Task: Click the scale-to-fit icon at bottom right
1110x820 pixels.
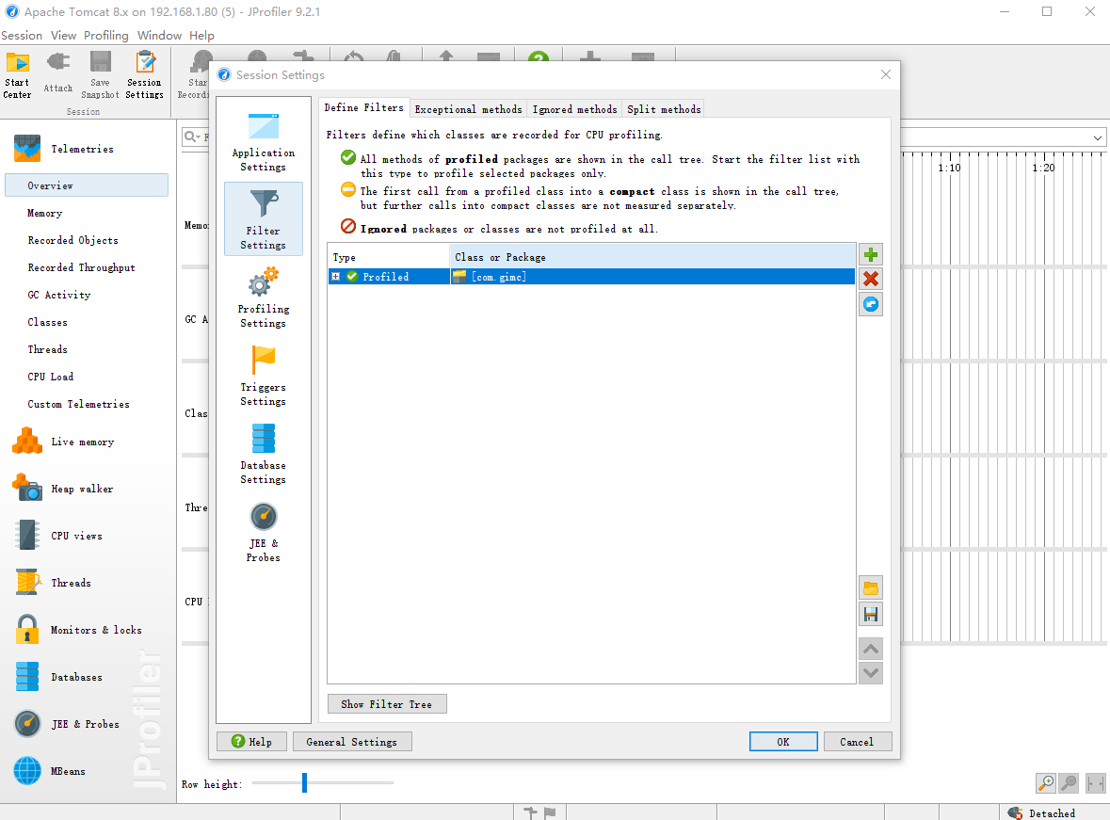Action: click(x=1095, y=783)
